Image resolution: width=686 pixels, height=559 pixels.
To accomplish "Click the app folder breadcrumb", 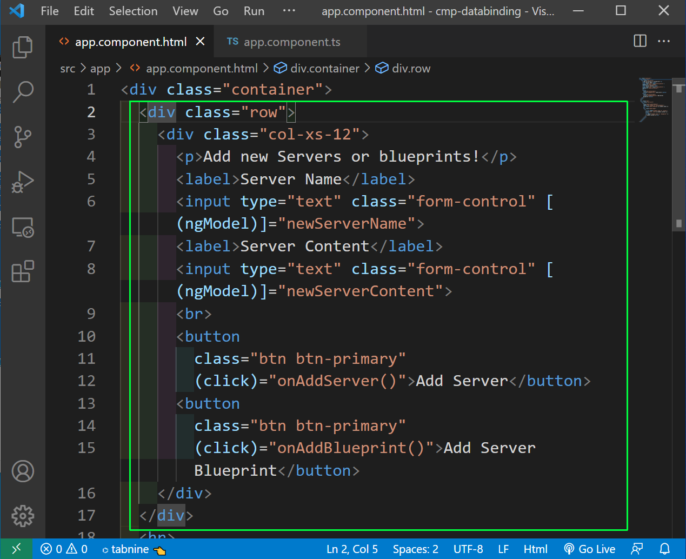I will point(100,69).
